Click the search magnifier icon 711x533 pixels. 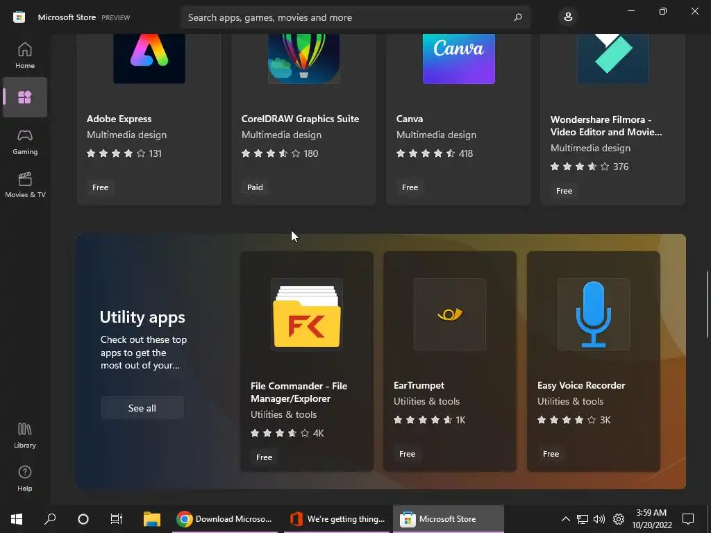click(x=518, y=17)
